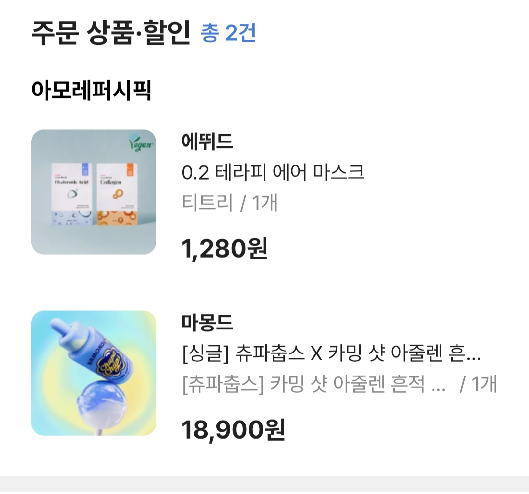Open 0.2 테라피 에어 마스크 product title
529x494 pixels.
coord(273,172)
